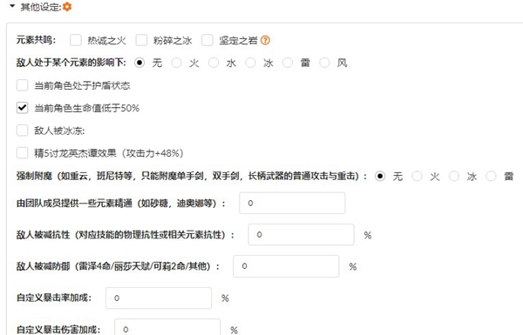The height and width of the screenshot is (335, 523).
Task: Open the orange help icon after 坚定之岩
Action: [265, 40]
